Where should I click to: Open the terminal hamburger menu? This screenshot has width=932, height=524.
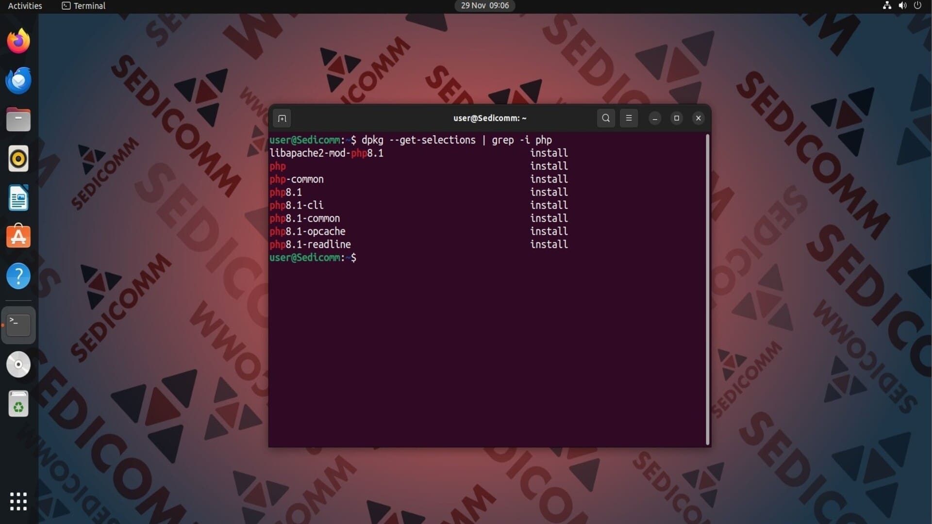pyautogui.click(x=629, y=118)
